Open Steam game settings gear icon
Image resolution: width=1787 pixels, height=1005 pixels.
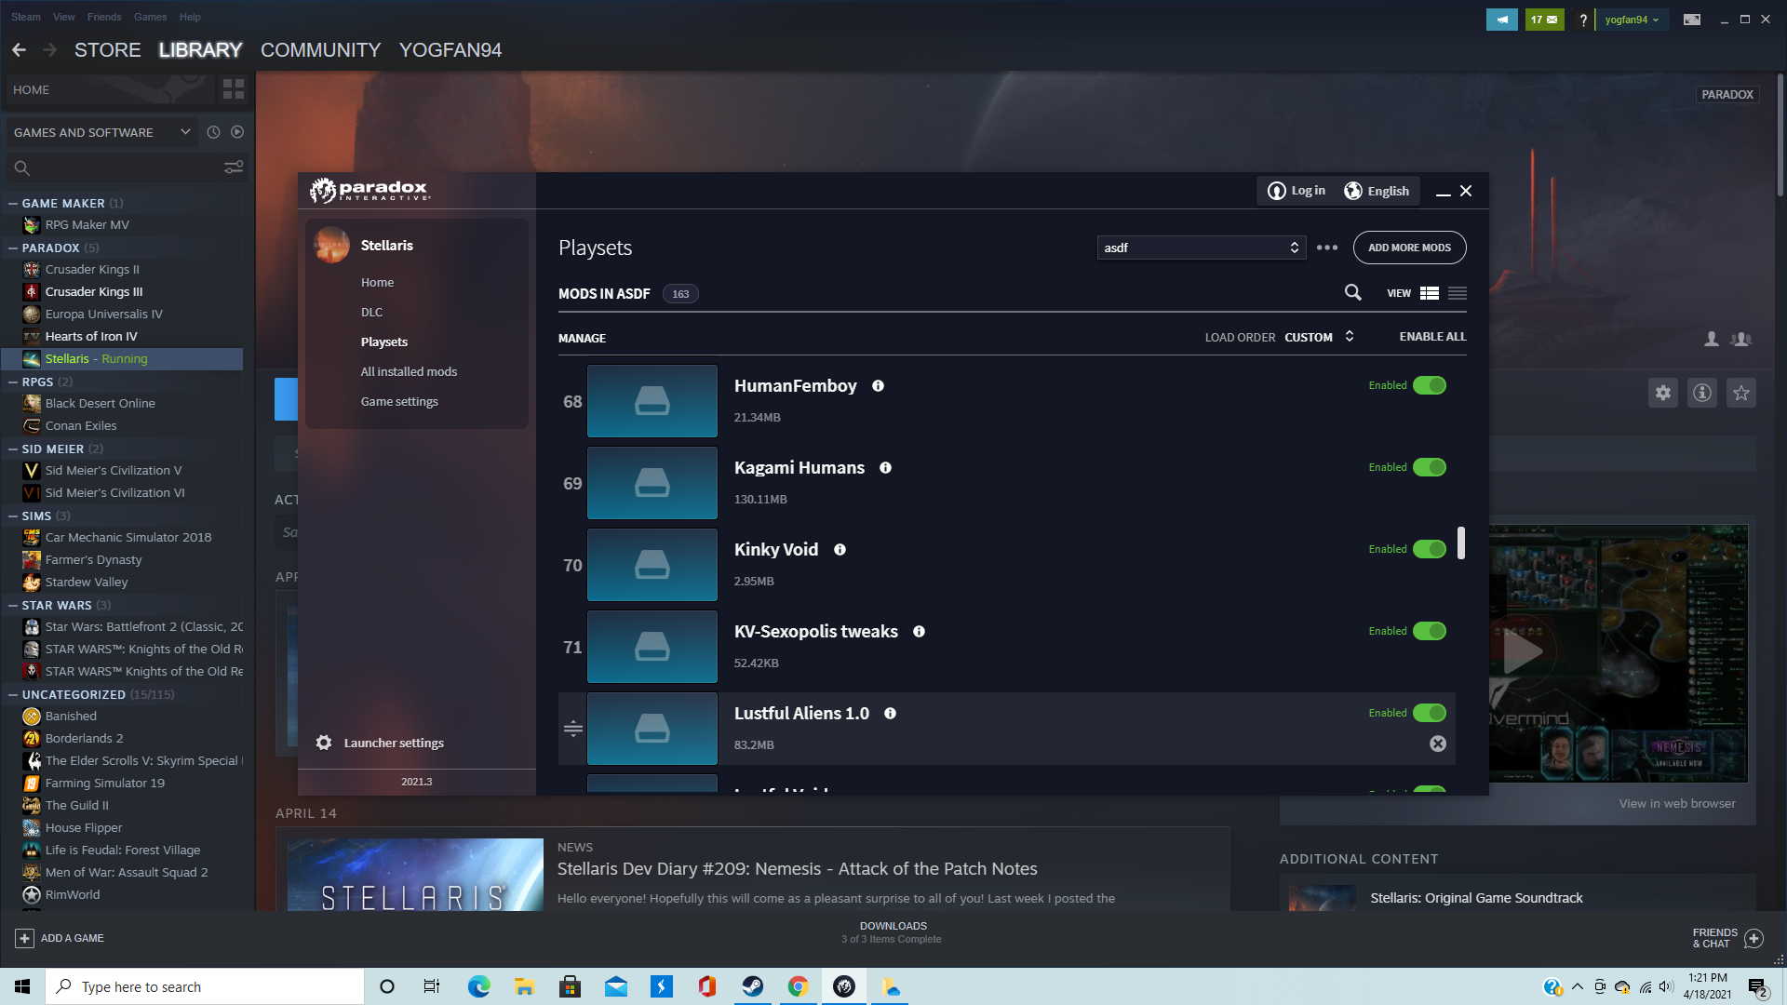[1663, 393]
